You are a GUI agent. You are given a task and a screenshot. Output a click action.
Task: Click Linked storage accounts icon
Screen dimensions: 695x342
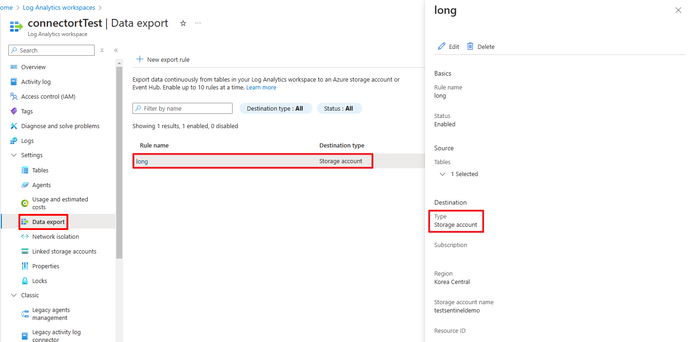[25, 251]
